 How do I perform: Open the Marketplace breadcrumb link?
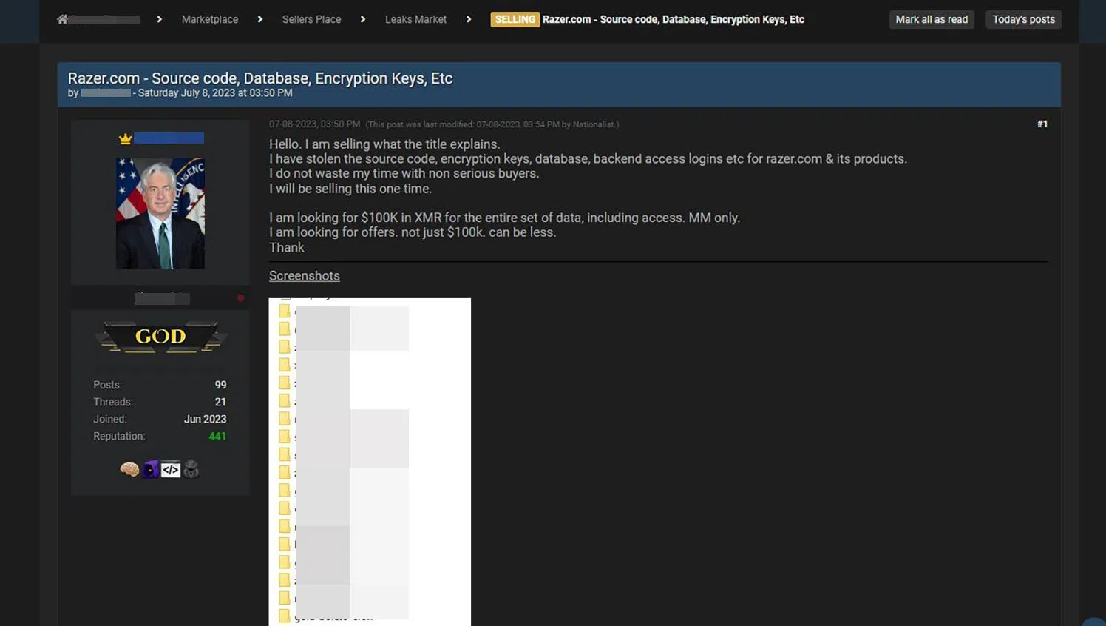210,19
